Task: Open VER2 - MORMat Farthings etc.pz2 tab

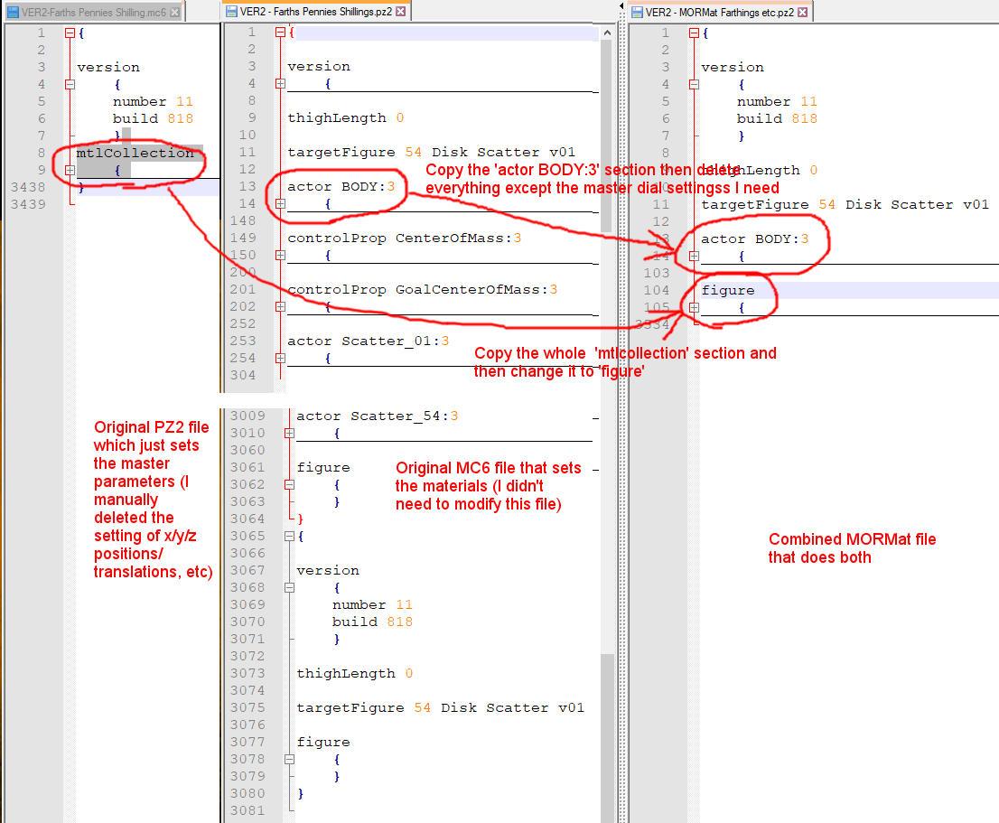Action: (720, 12)
